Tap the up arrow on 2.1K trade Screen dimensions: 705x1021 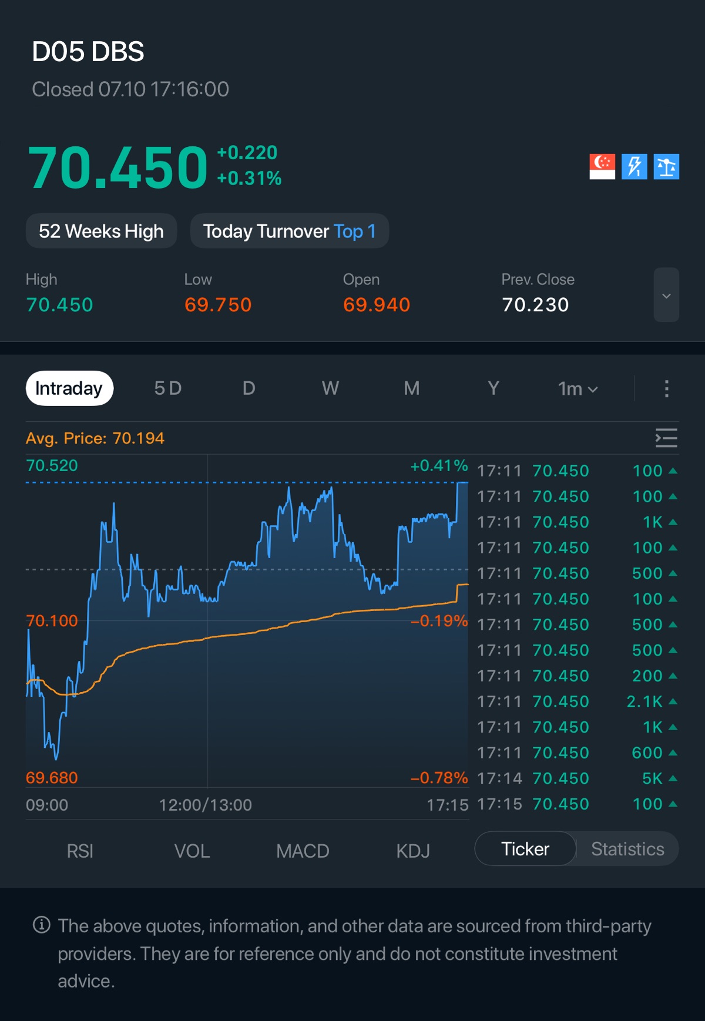(x=673, y=701)
